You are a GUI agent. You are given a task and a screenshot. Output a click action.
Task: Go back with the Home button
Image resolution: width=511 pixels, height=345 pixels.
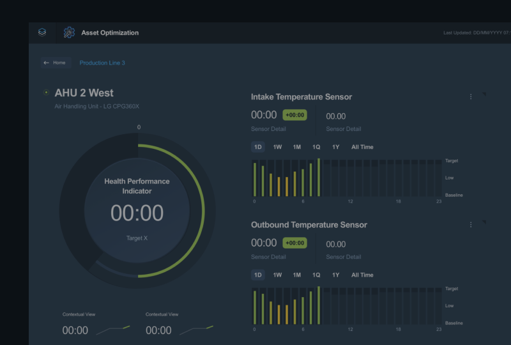(56, 63)
